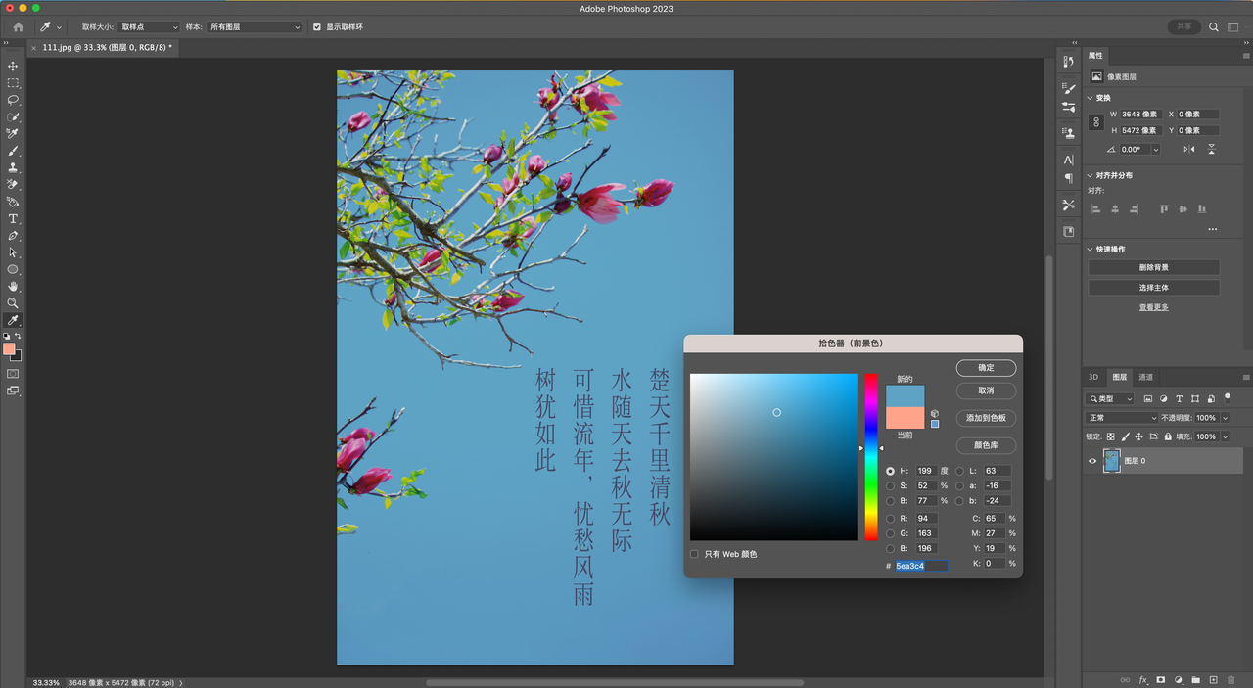The width and height of the screenshot is (1253, 688).
Task: Expand the 不透明度 opacity dropdown arrow
Action: click(x=1225, y=418)
